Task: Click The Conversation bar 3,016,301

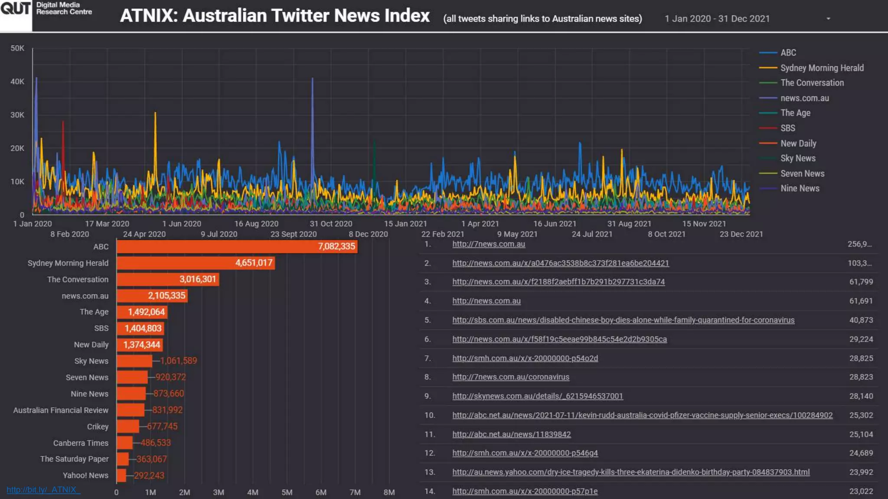Action: 167,279
